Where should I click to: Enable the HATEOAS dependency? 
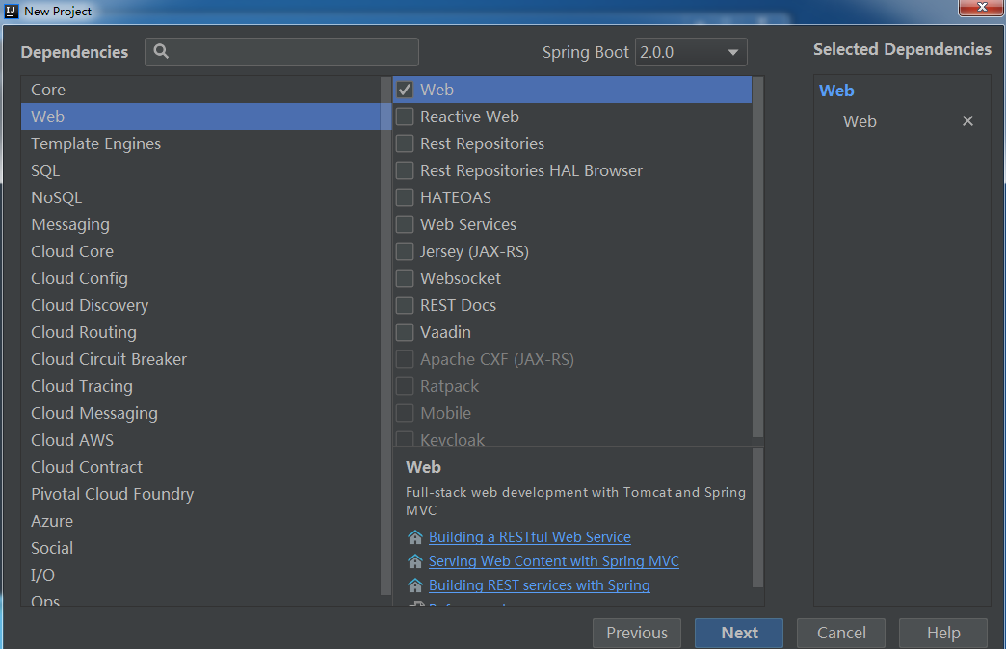pyautogui.click(x=404, y=197)
